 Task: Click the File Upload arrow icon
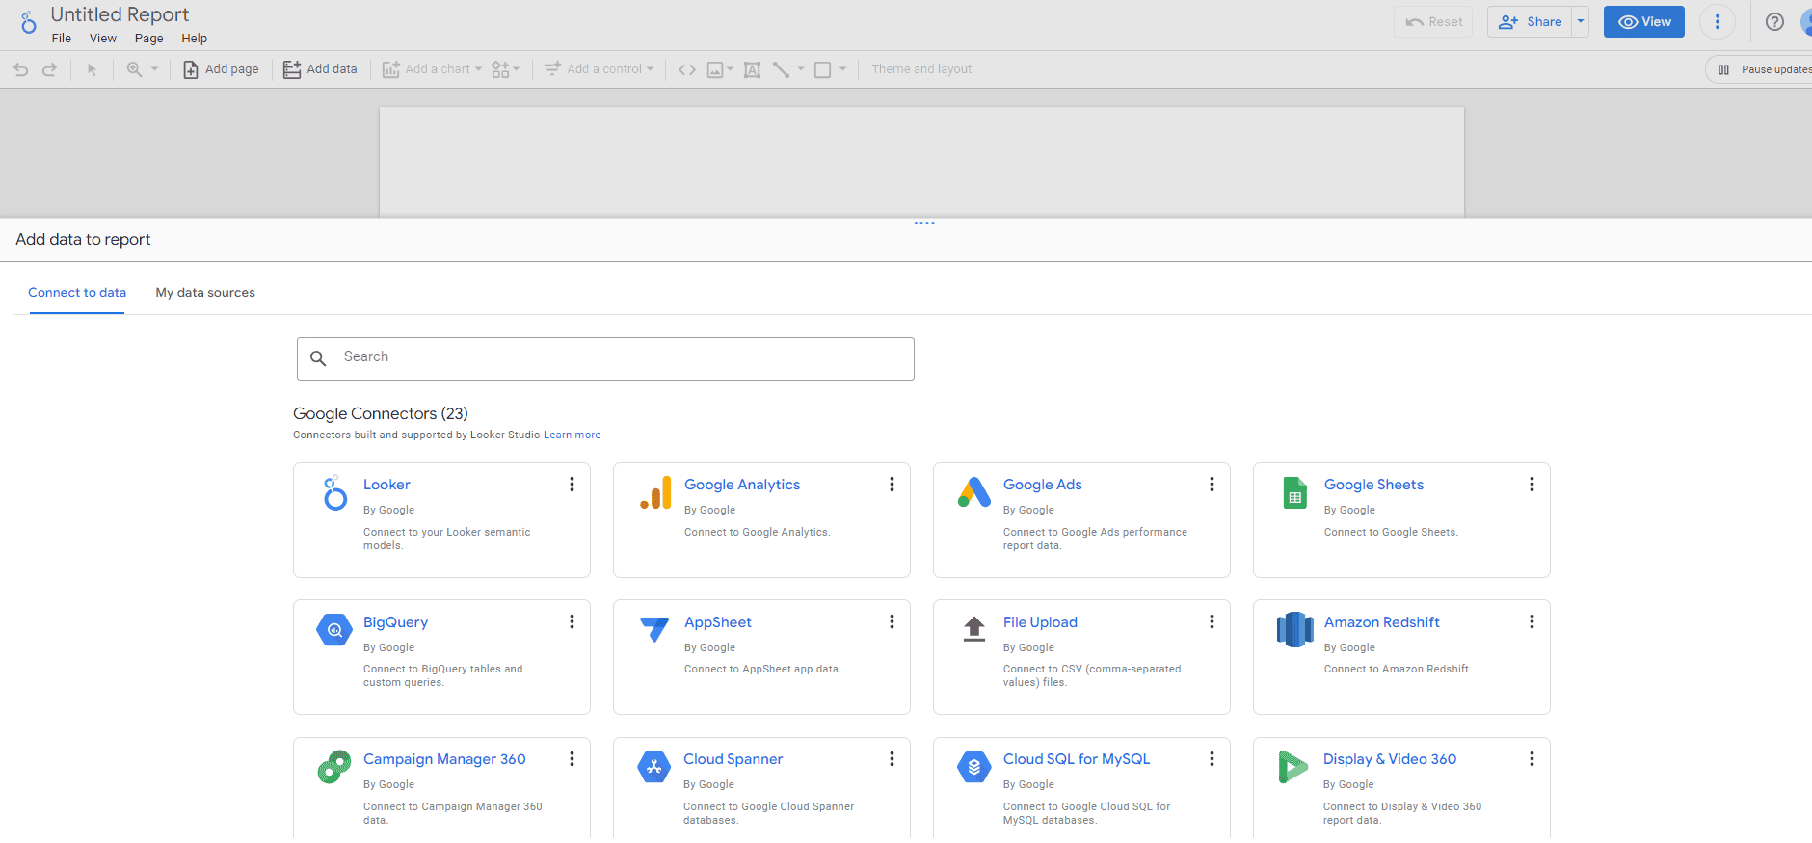click(974, 629)
